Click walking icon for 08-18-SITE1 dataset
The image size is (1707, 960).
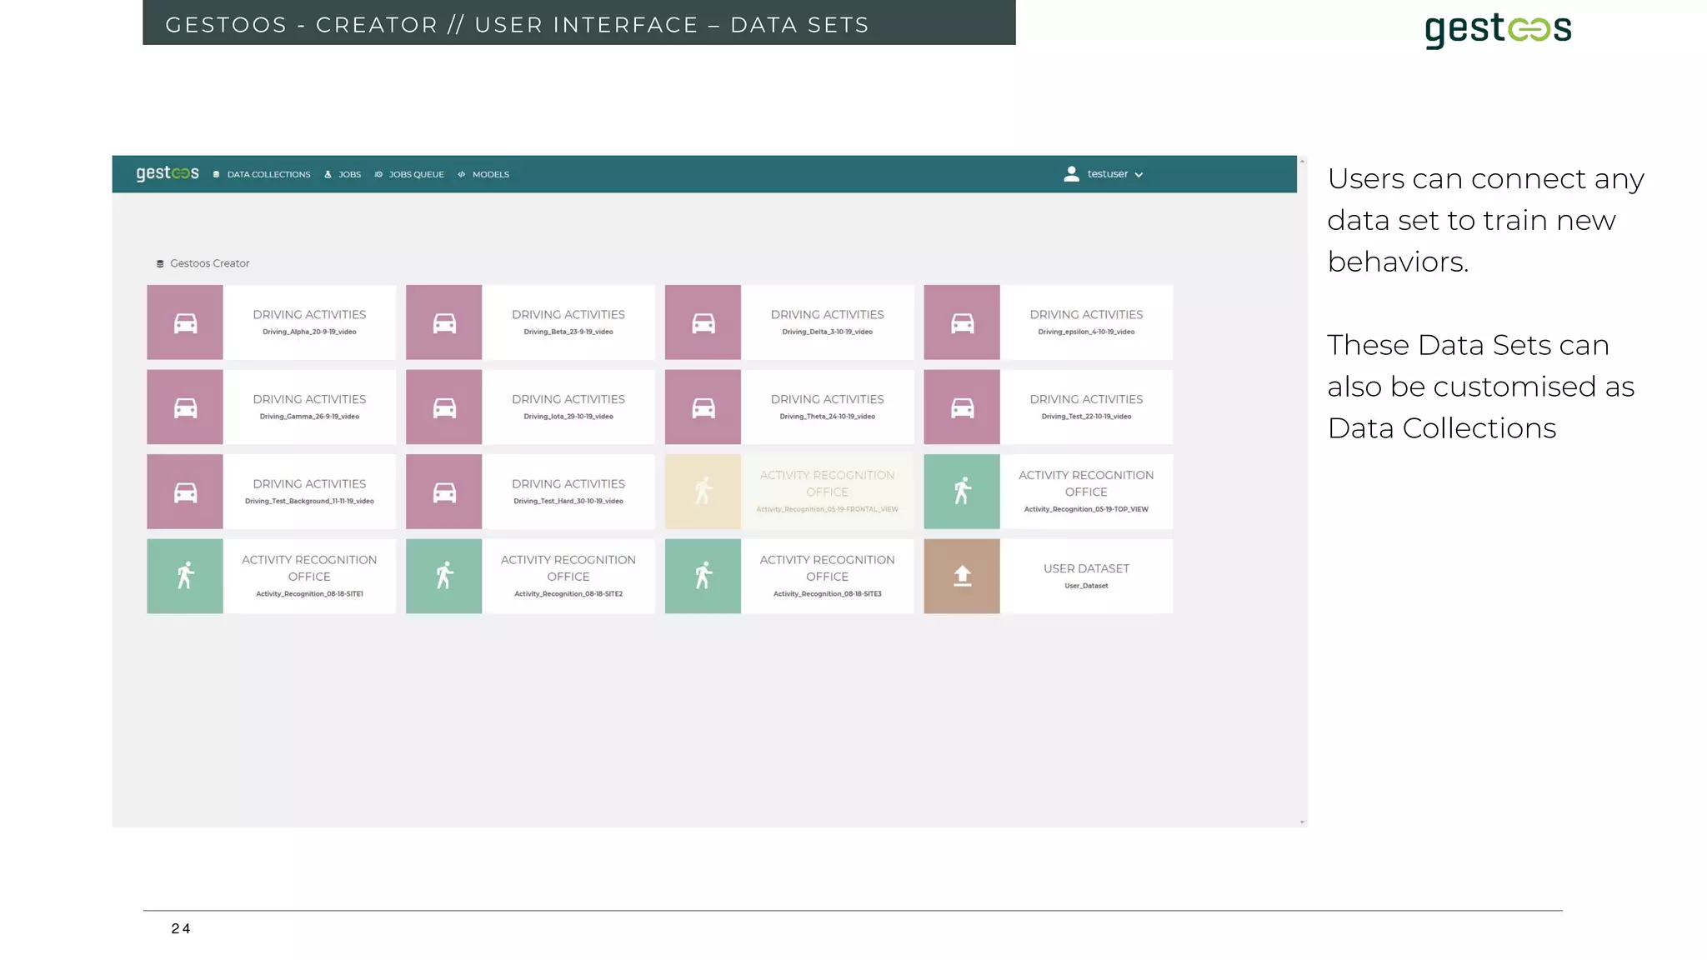pyautogui.click(x=185, y=577)
